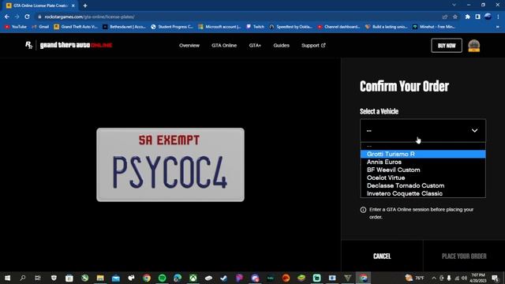This screenshot has height=284, width=505.
Task: Open the GTA+ nav item
Action: coord(255,46)
